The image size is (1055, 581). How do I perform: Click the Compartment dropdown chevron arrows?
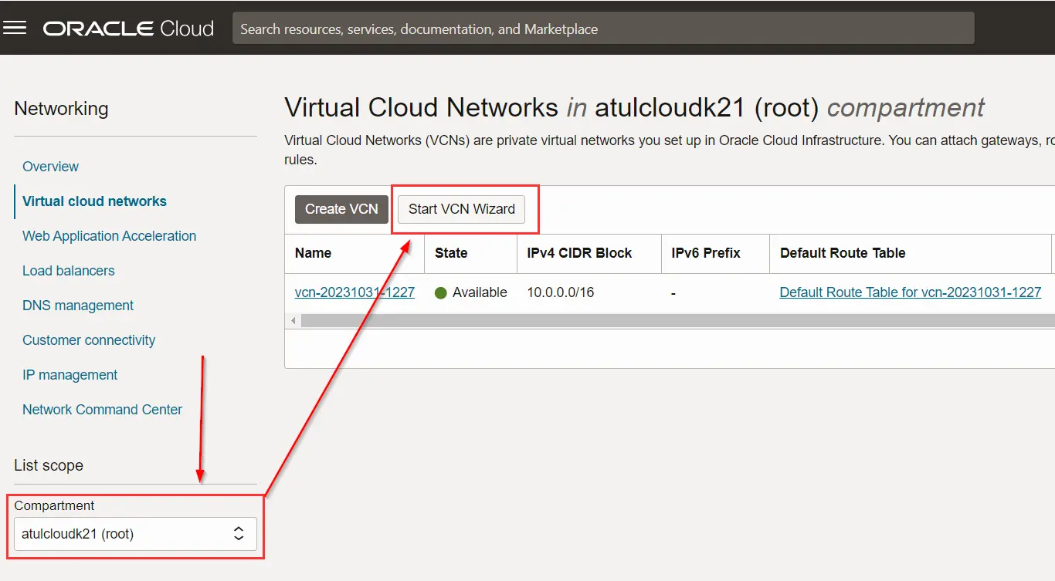pyautogui.click(x=239, y=533)
